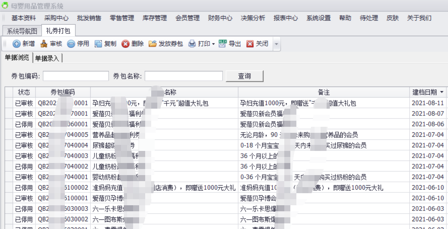Open the 采购中心 menu
Viewport: 448px width, 229px height.
[56, 18]
